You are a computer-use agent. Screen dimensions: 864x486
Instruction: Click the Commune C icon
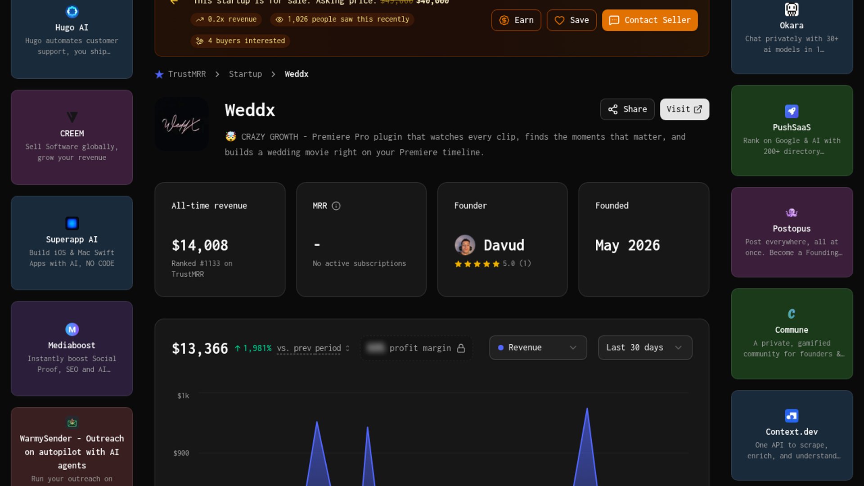(792, 314)
